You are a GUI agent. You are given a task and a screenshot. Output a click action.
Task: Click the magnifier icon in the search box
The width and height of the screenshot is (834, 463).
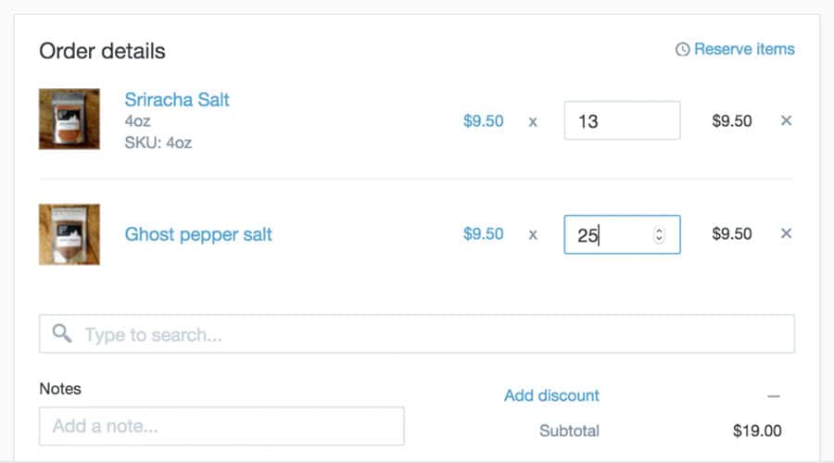tap(62, 333)
